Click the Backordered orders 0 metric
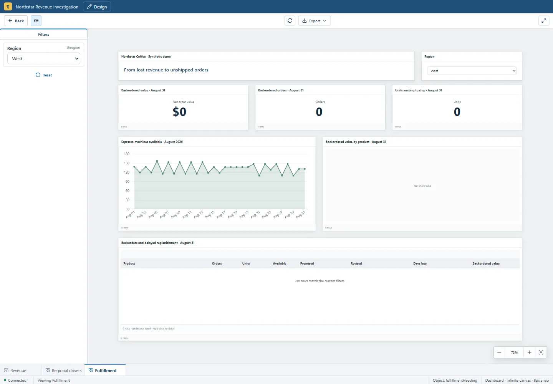This screenshot has width=553, height=384. click(x=319, y=112)
